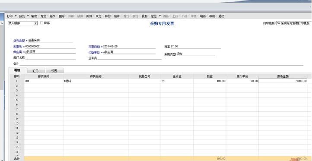Viewport: 312px width, 161px height.
Task: Go to previous record with 上张
Action: click(175, 16)
